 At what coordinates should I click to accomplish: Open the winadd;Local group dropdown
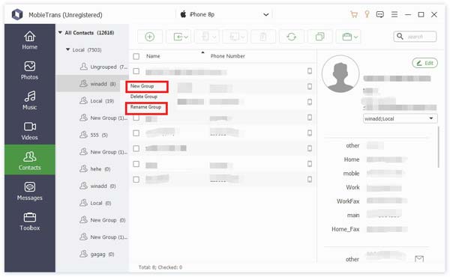(x=400, y=118)
